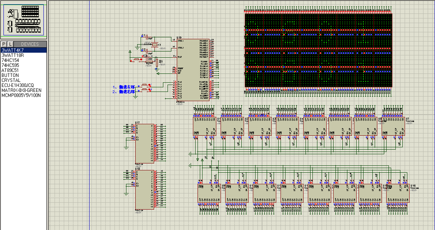
Task: Click the schematic overview thumbnail
Action: click(23, 20)
